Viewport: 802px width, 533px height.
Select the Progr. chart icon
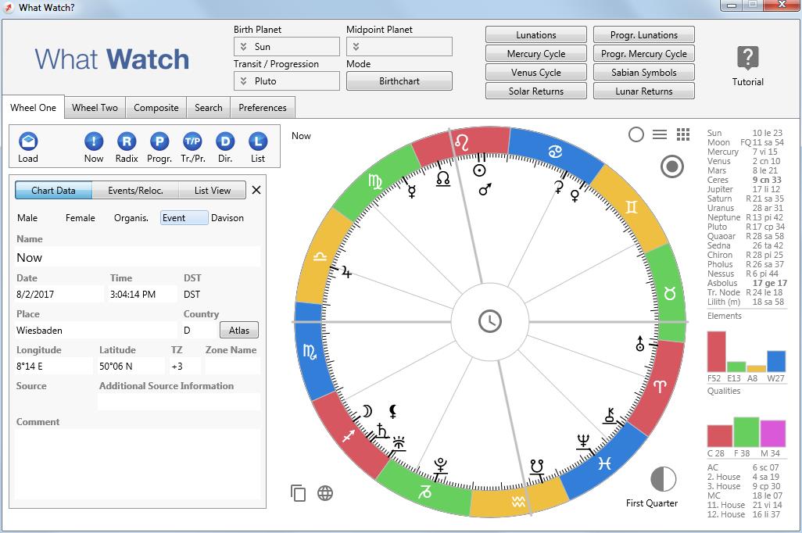pyautogui.click(x=159, y=141)
